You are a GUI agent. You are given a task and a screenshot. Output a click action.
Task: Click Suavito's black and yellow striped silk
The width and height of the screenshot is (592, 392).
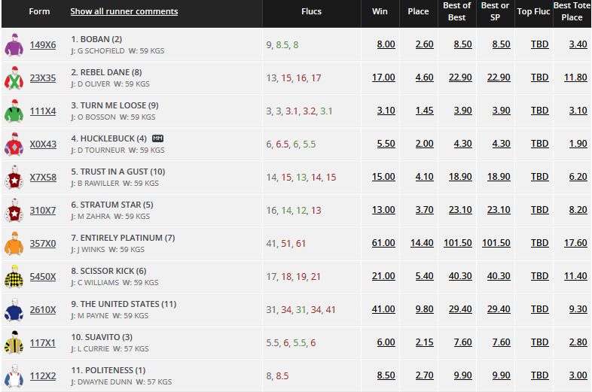click(x=13, y=343)
